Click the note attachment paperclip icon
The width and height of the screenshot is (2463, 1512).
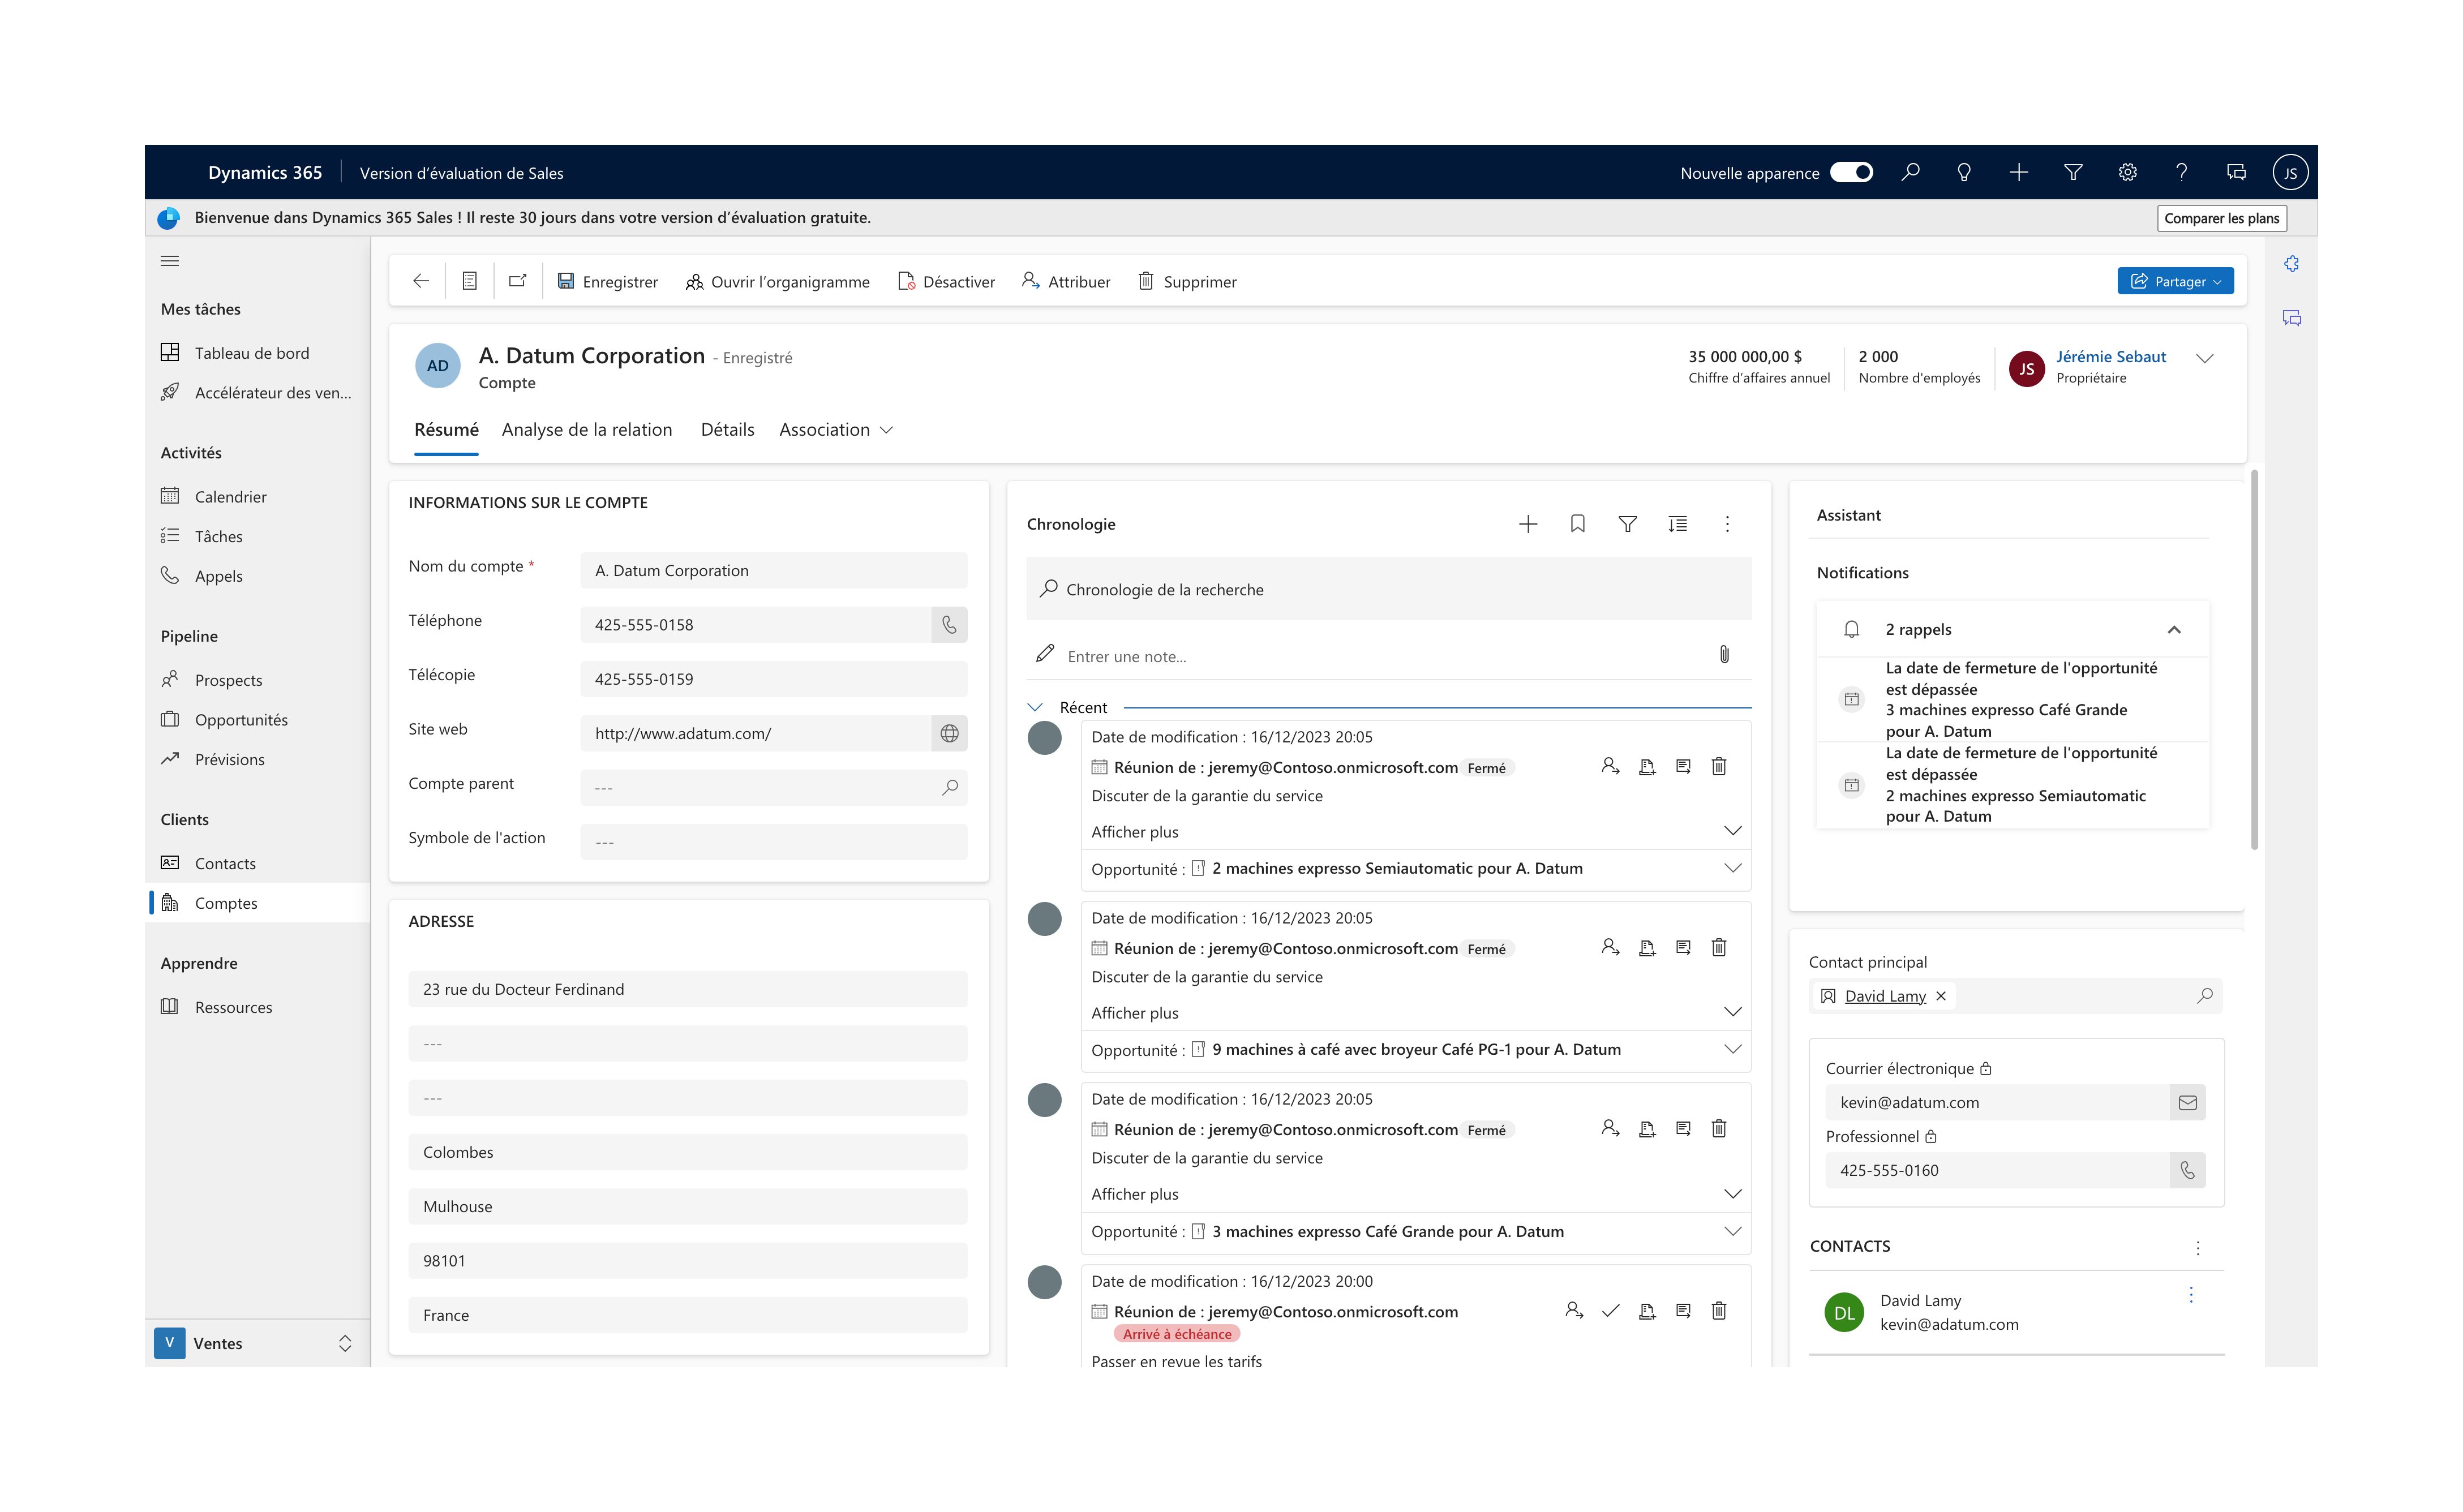(1724, 655)
